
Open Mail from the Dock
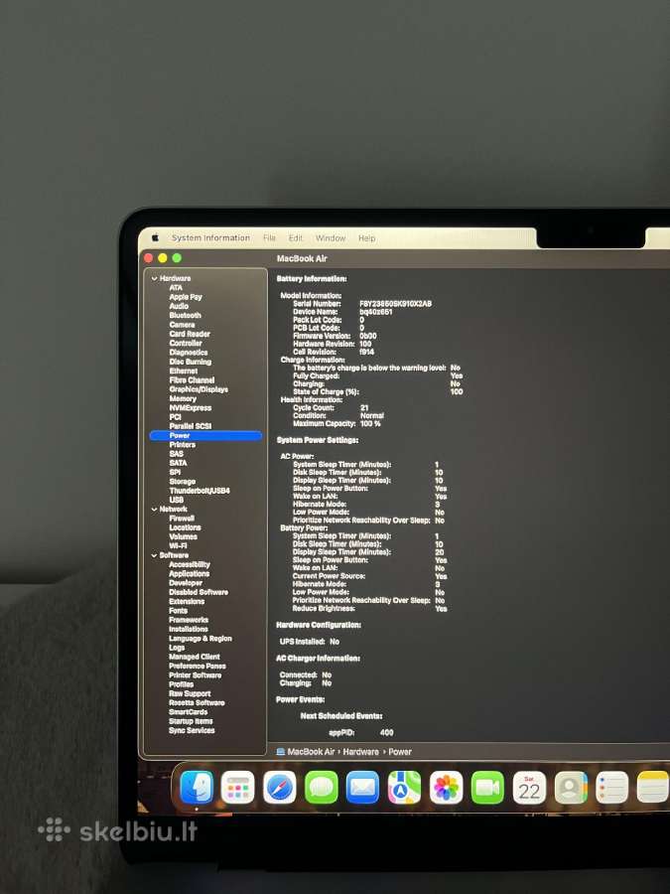click(x=362, y=788)
